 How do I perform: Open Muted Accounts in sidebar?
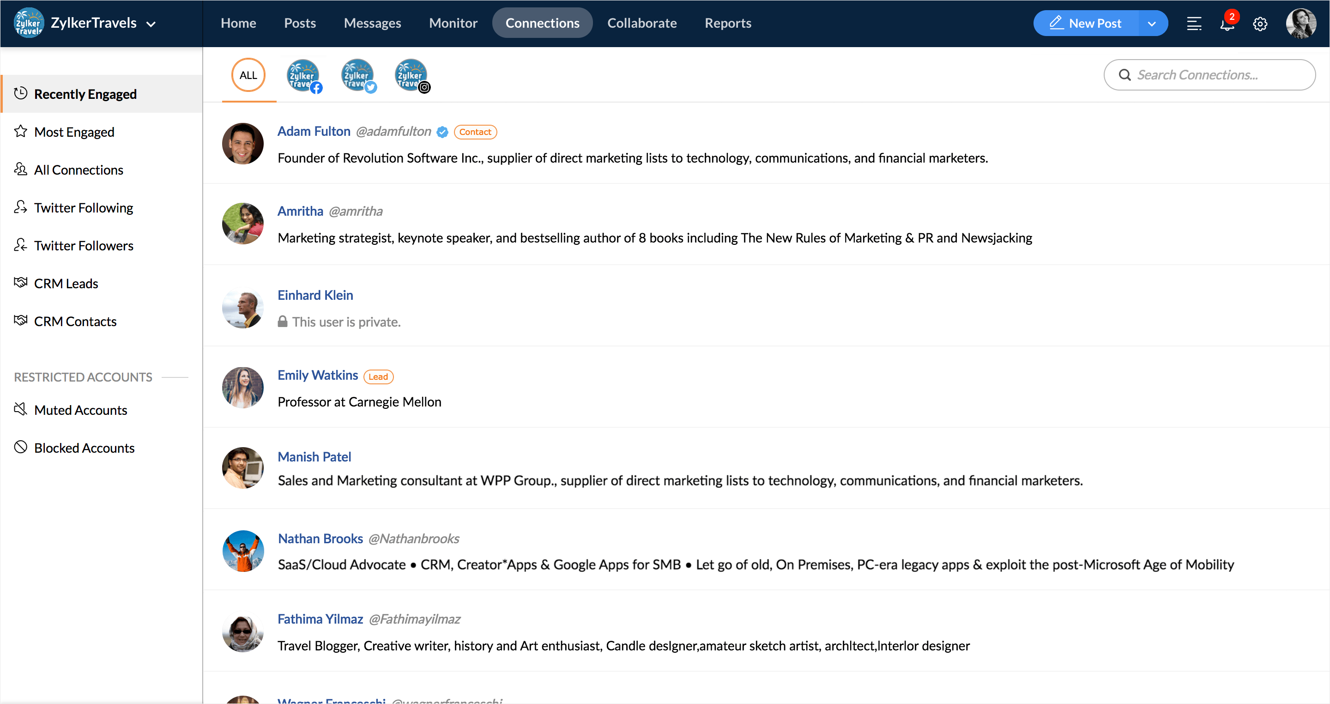point(80,410)
